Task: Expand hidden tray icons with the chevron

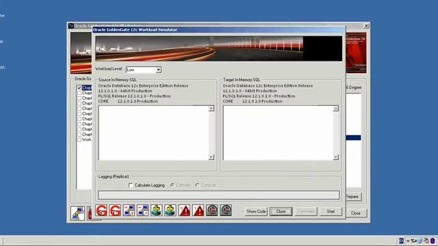Action: [x=408, y=241]
